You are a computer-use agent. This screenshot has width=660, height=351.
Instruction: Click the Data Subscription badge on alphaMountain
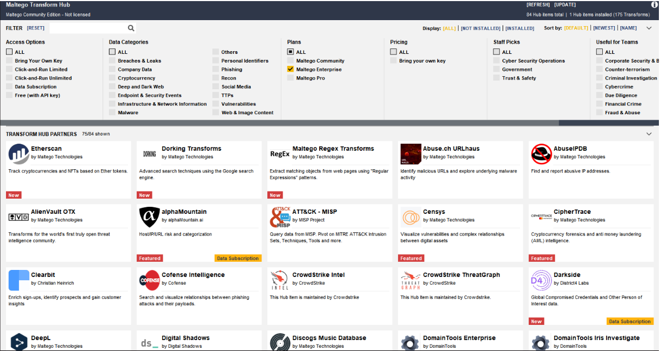(x=238, y=258)
